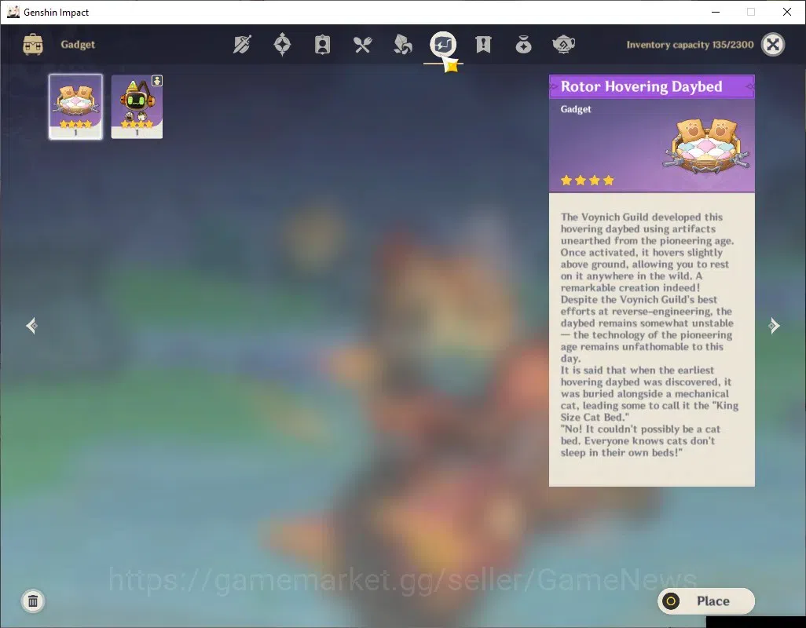Place the Rotor Hovering Daybed

pyautogui.click(x=705, y=601)
